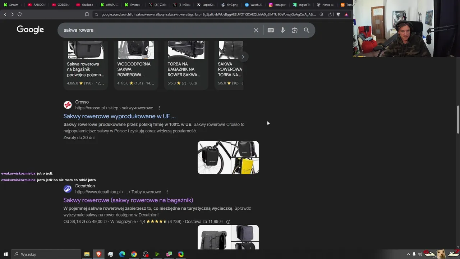Open Brave Rewards triangle icon
460x259 pixels.
(x=346, y=14)
